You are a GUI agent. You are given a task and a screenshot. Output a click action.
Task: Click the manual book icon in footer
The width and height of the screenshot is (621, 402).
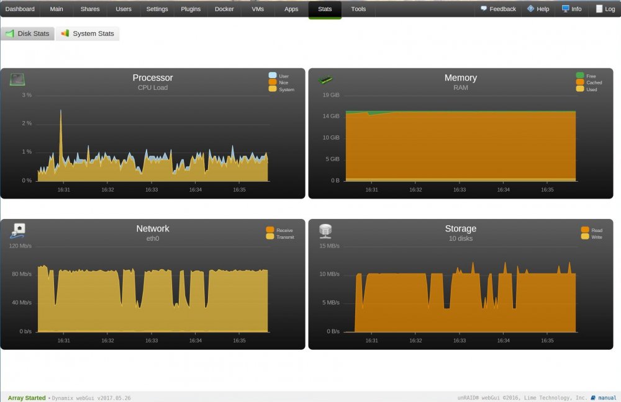tap(593, 398)
